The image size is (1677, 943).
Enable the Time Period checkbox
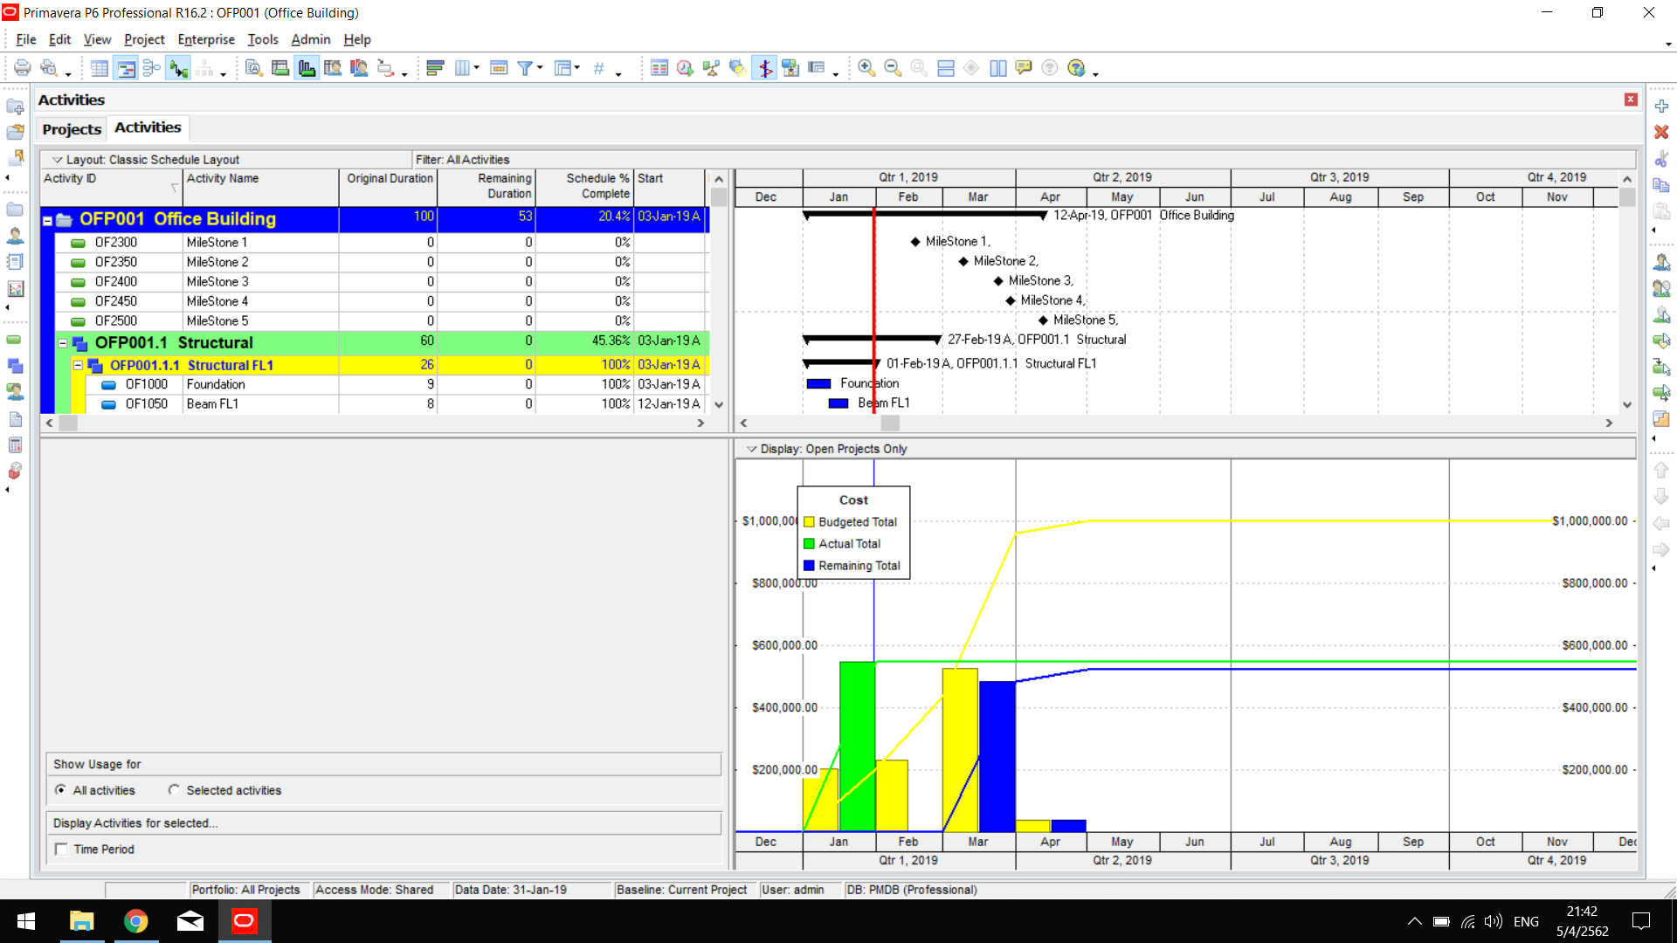[61, 850]
